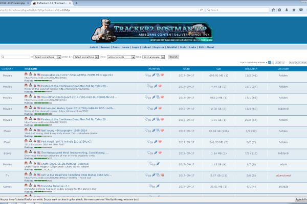Click the rating bar under Shaft (2000)
307x204 pixels.
coord(43,170)
